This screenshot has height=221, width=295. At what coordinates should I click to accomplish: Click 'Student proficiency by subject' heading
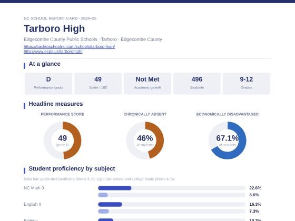pyautogui.click(x=72, y=168)
